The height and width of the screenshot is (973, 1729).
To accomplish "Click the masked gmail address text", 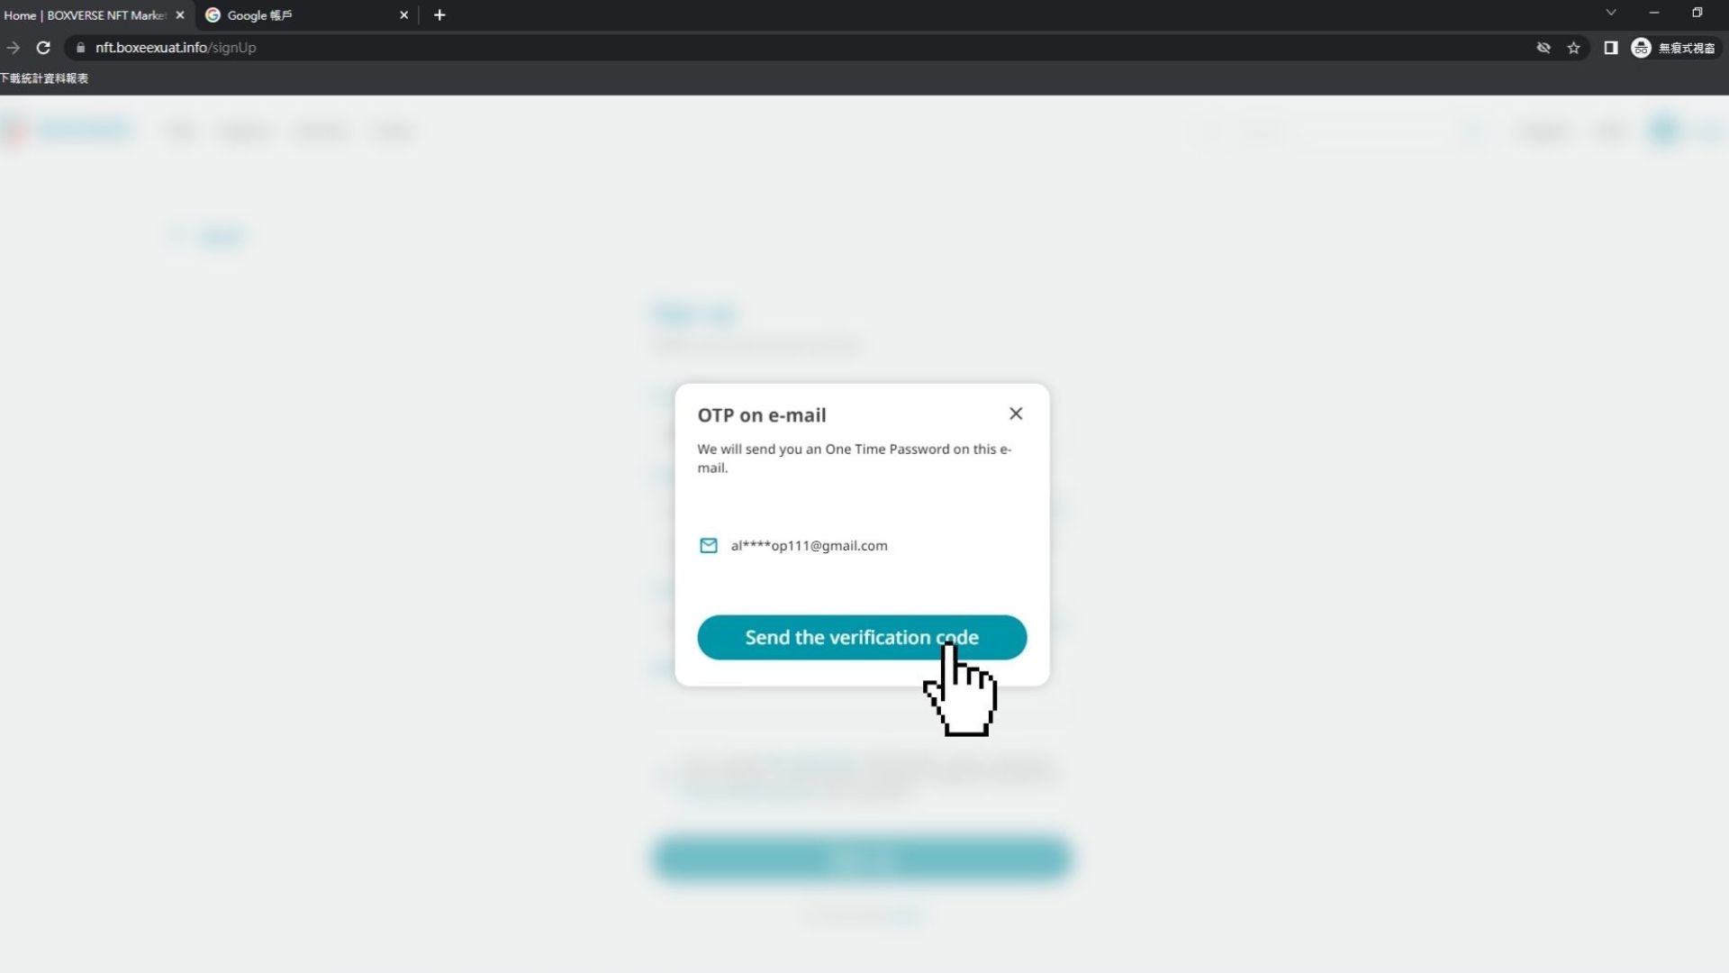I will (809, 545).
